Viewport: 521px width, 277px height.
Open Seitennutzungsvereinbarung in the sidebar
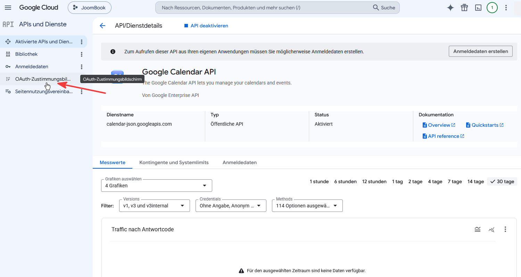coord(44,91)
